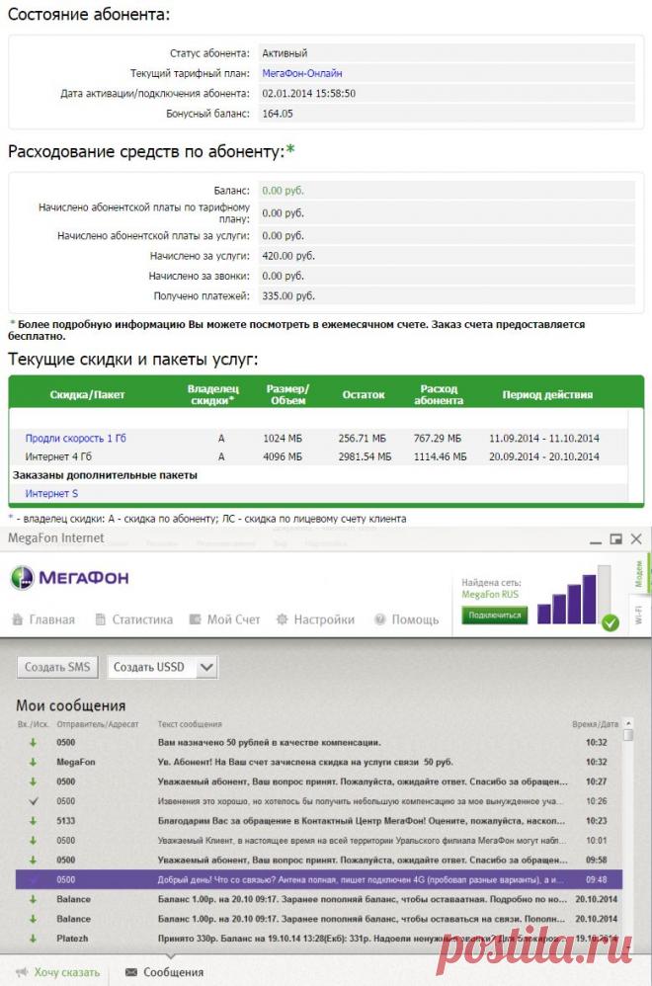
Task: Open the Хочу сказать feedback section
Action: pos(58,972)
